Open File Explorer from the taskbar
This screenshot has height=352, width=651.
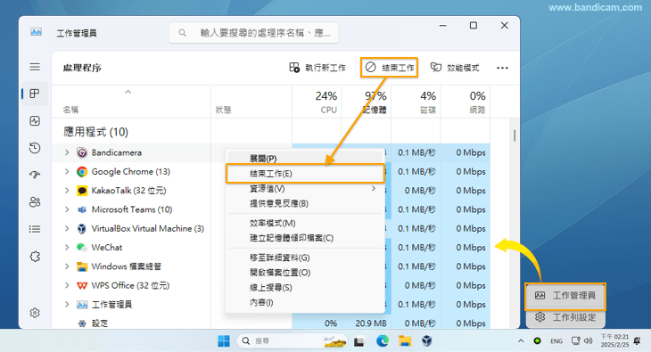(x=405, y=340)
